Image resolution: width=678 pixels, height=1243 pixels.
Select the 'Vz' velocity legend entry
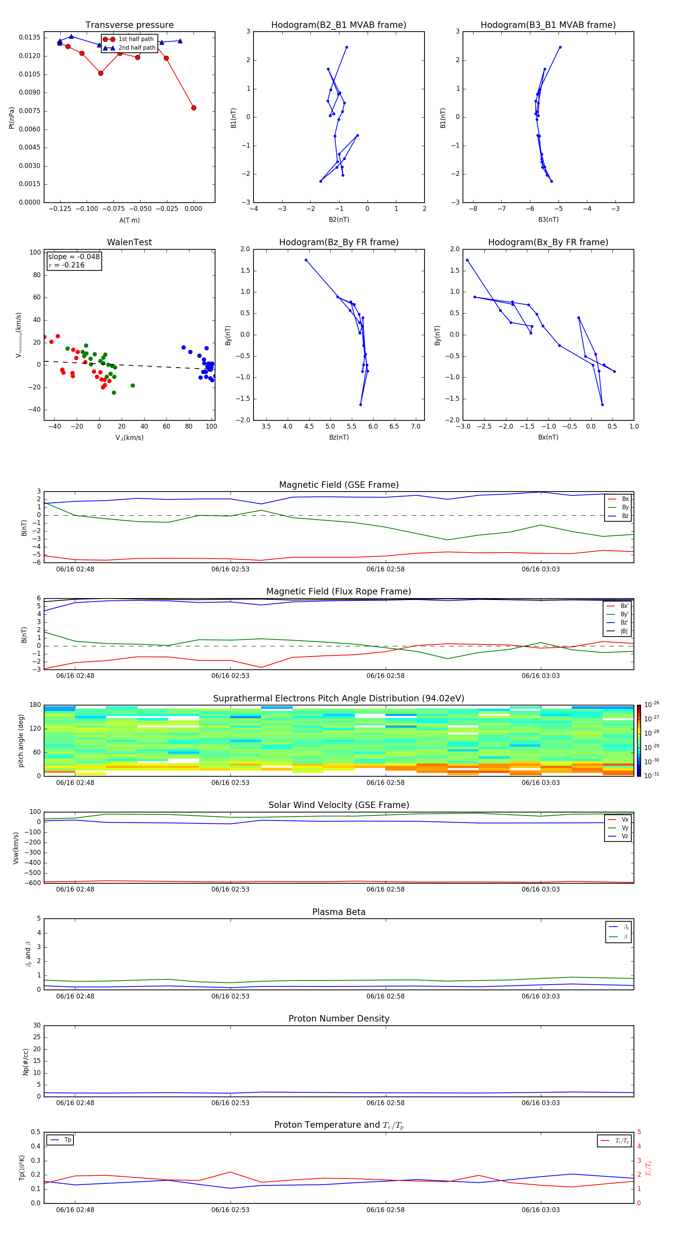click(x=618, y=836)
